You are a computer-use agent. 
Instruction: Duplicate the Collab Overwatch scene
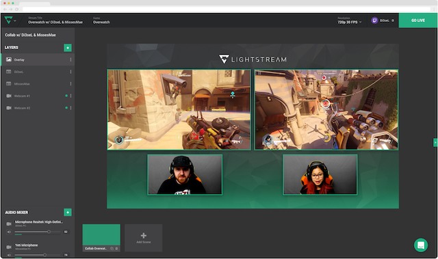[112, 248]
